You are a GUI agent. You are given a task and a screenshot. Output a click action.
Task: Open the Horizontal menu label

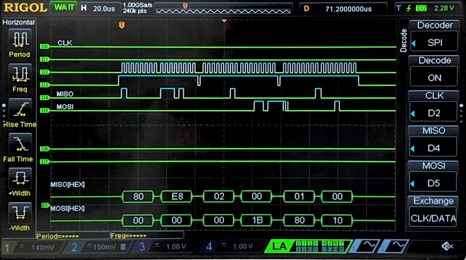(x=19, y=22)
